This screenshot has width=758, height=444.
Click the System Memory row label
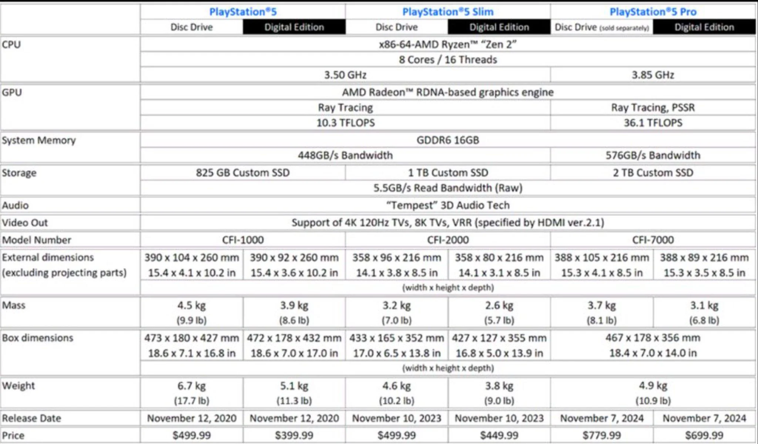(x=38, y=140)
